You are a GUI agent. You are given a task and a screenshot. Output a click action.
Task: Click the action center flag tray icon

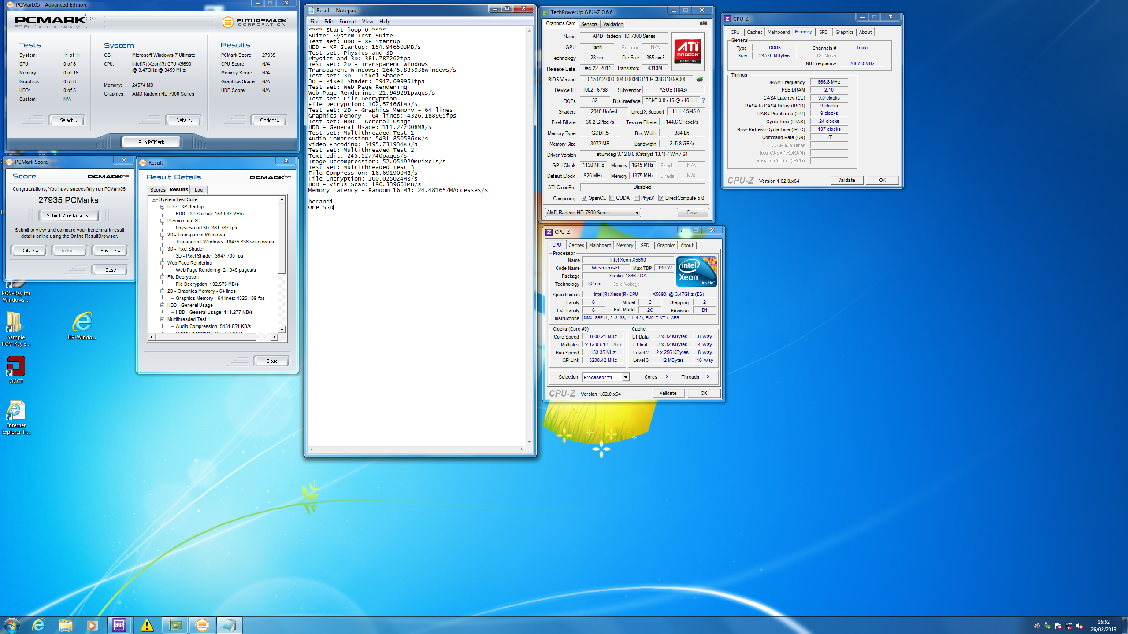(1058, 626)
